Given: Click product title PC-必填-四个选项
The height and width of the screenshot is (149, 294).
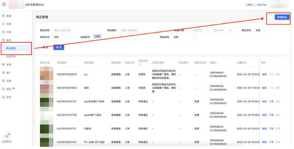Looking at the screenshot, I should point(94,142).
